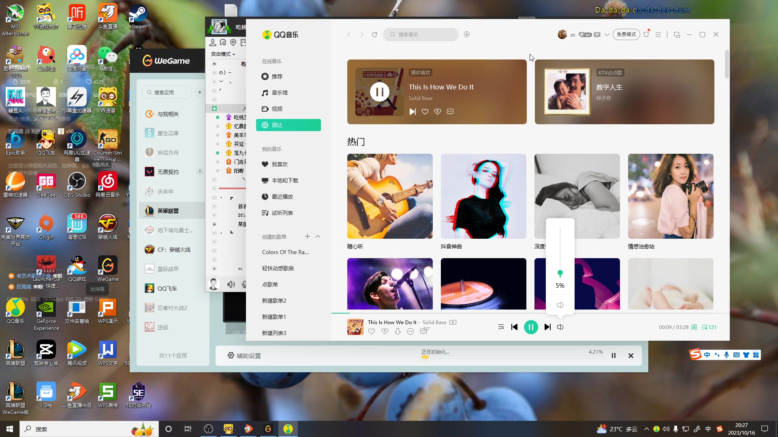
Task: Open the 自由模式 dropdown
Action: [223, 54]
